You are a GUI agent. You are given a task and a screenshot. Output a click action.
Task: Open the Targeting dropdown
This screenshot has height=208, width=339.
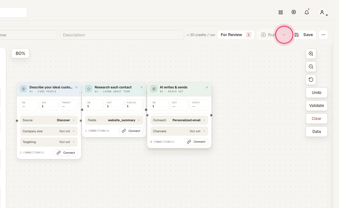pyautogui.click(x=49, y=142)
